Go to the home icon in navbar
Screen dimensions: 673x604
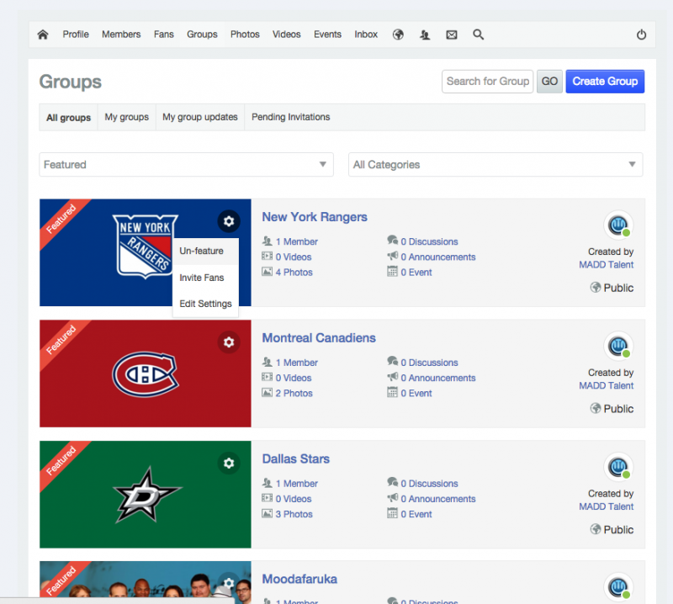(x=43, y=34)
